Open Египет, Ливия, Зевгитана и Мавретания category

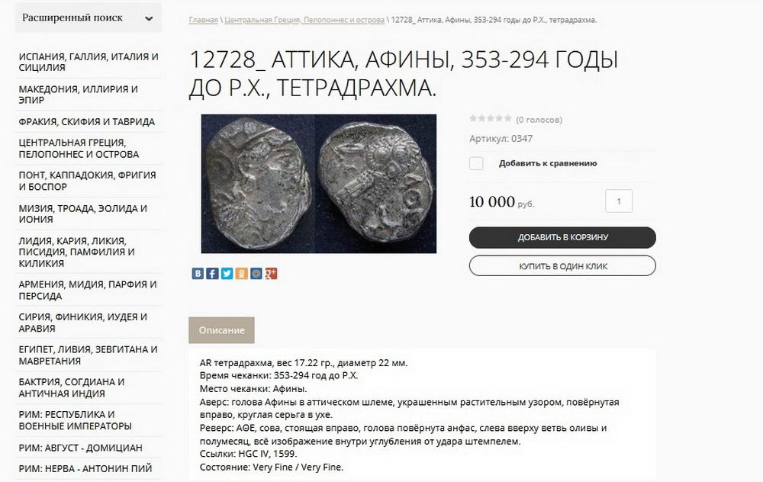[x=89, y=355]
